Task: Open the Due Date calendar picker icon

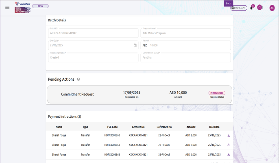Action: point(135,45)
